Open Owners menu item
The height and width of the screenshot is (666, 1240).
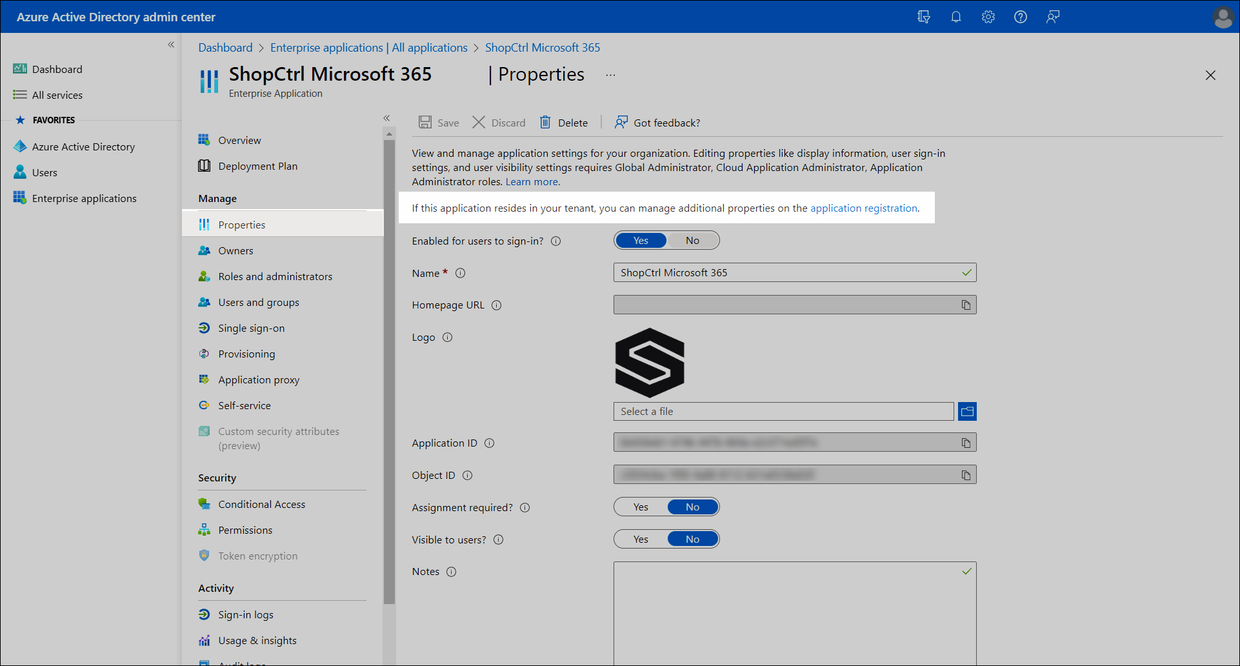click(235, 250)
